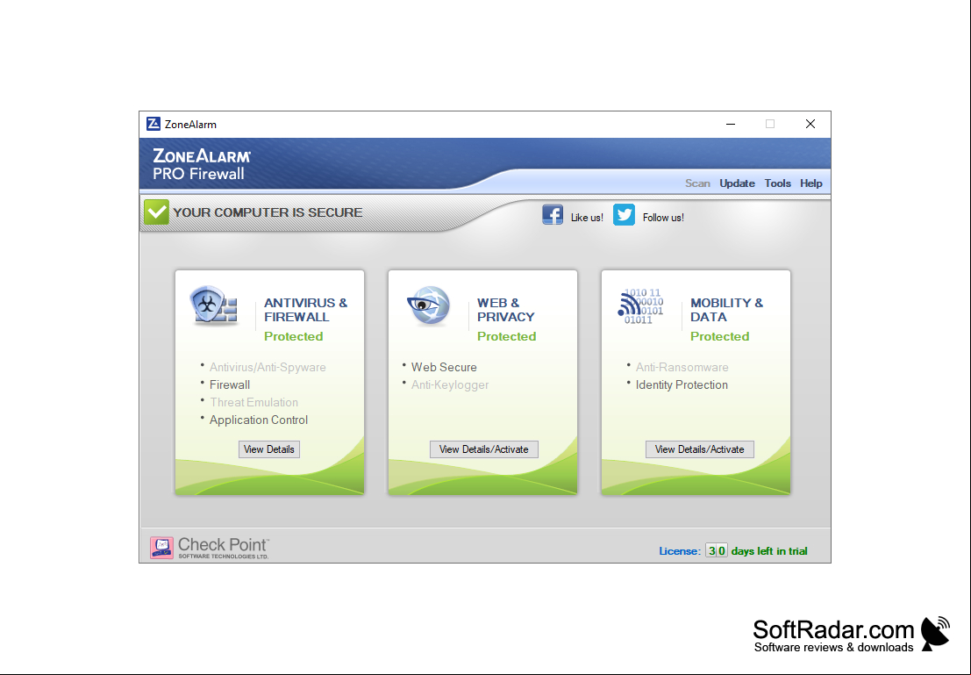Click the Mobility & Data binary signal icon
This screenshot has width=971, height=675.
pyautogui.click(x=640, y=306)
